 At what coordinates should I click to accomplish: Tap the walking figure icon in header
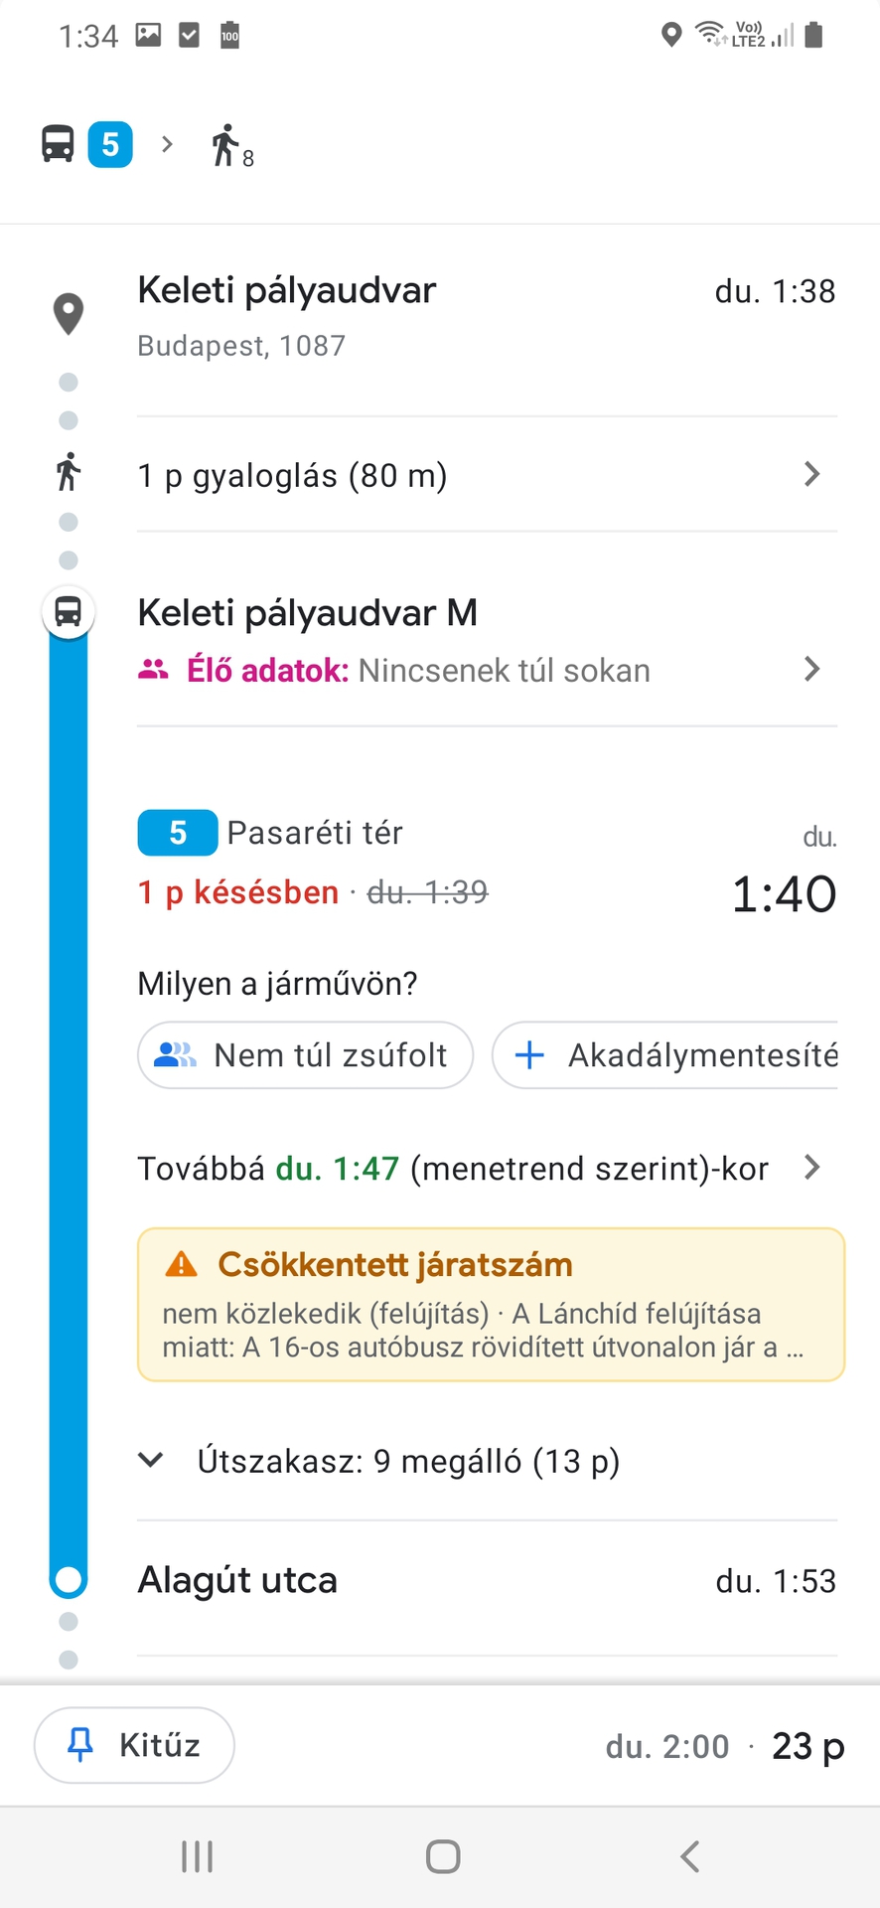click(225, 146)
